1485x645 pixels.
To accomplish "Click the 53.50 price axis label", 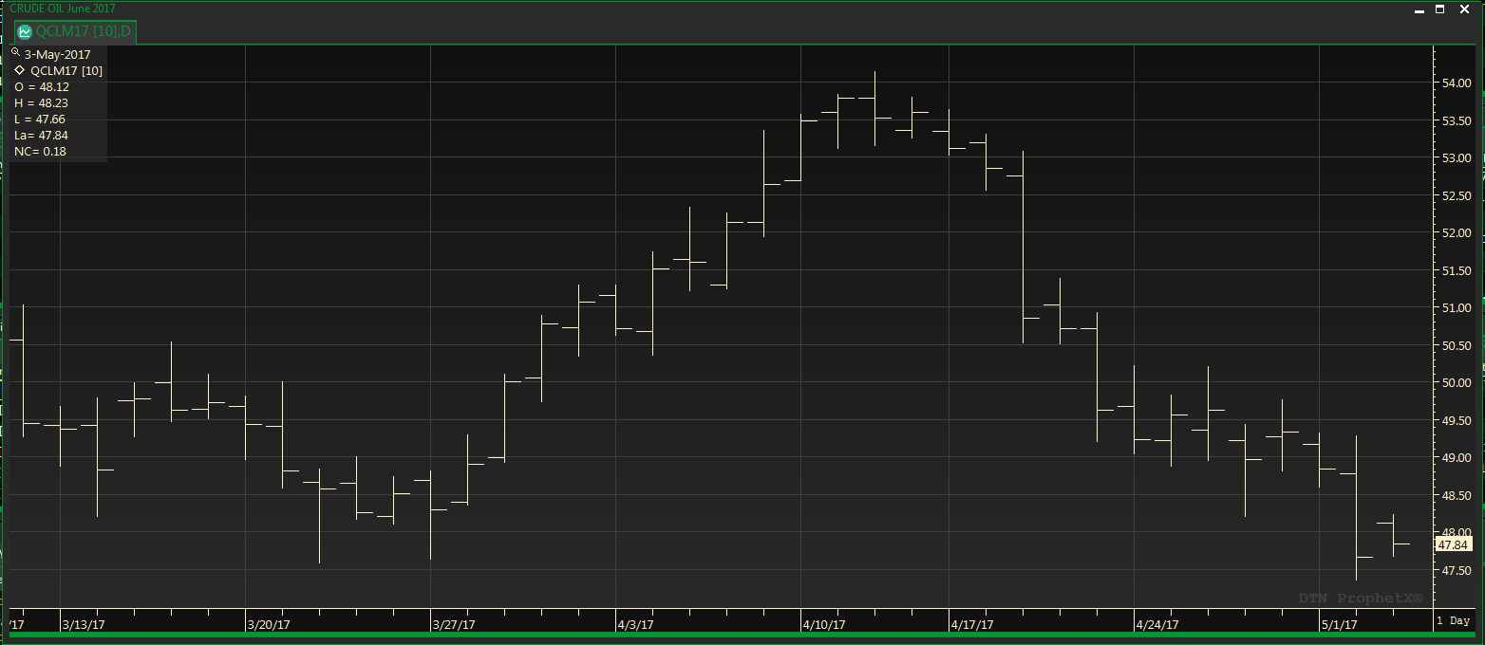I will pyautogui.click(x=1457, y=121).
